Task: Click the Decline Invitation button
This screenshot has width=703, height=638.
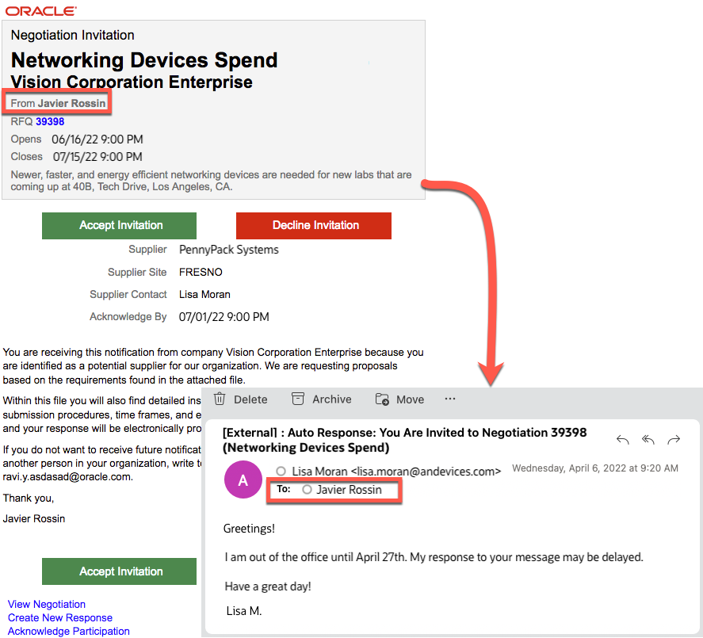Action: (314, 226)
